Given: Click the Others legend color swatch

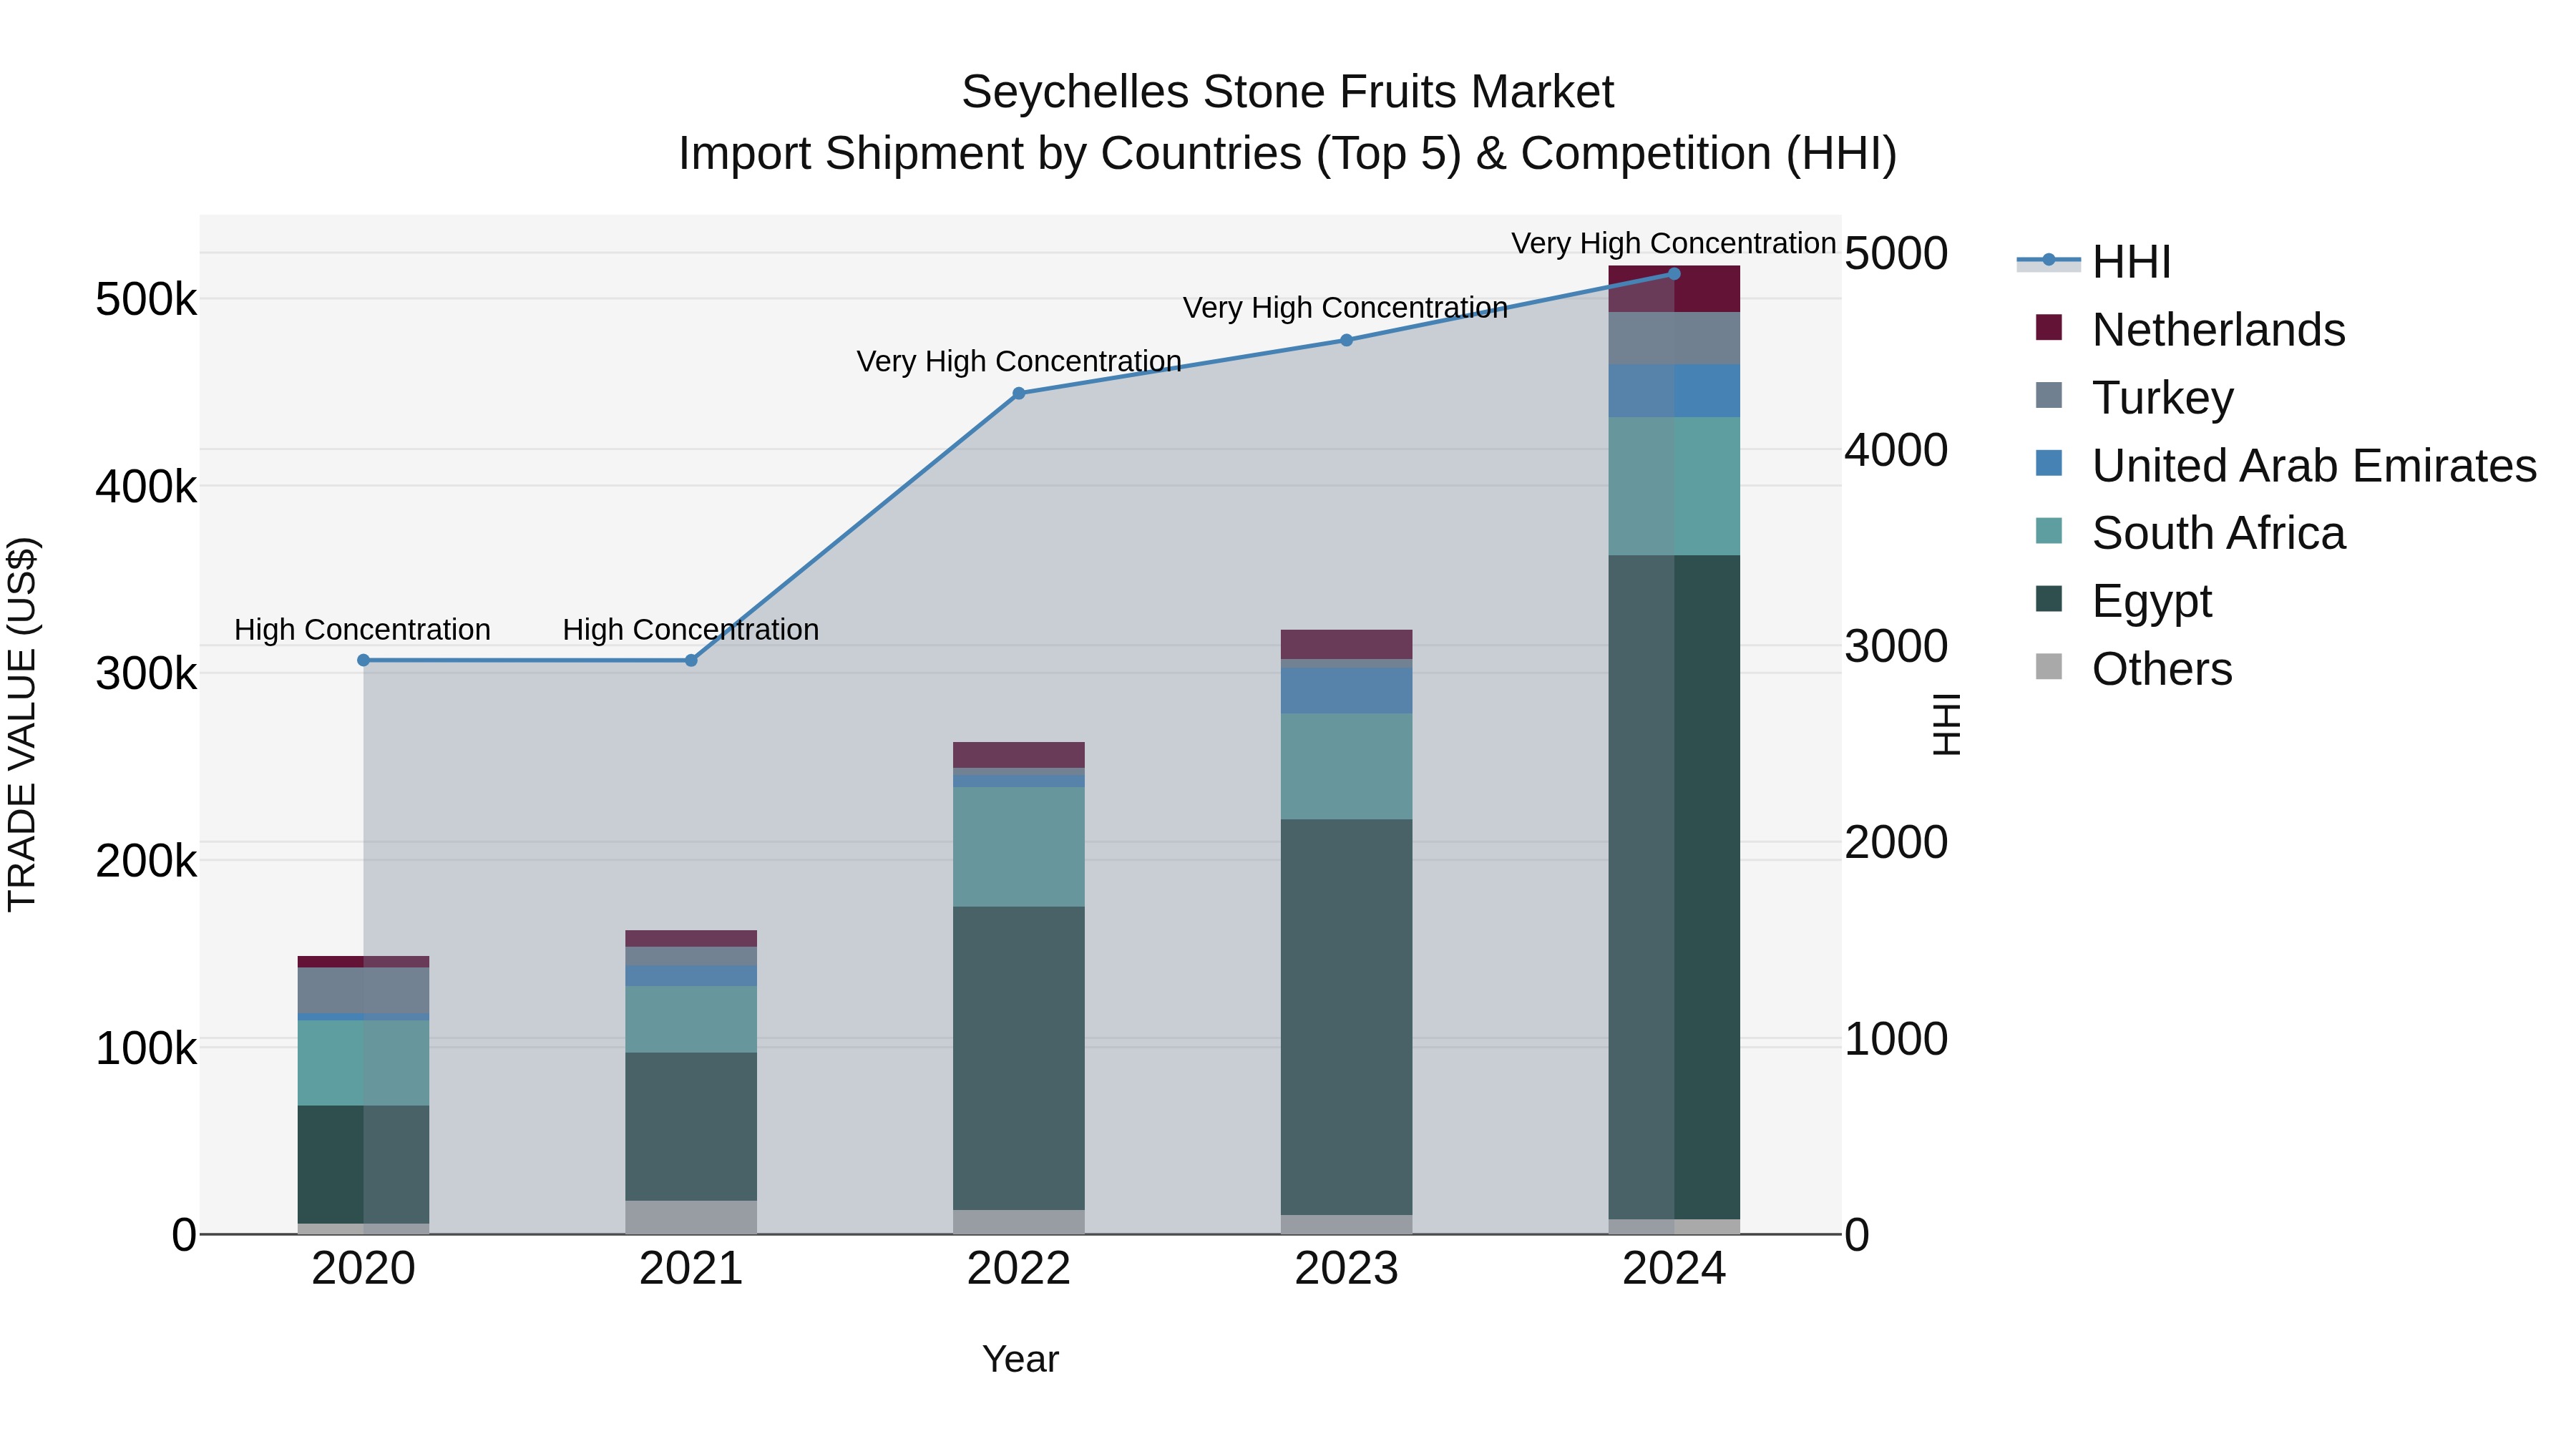Looking at the screenshot, I should coord(2048,667).
